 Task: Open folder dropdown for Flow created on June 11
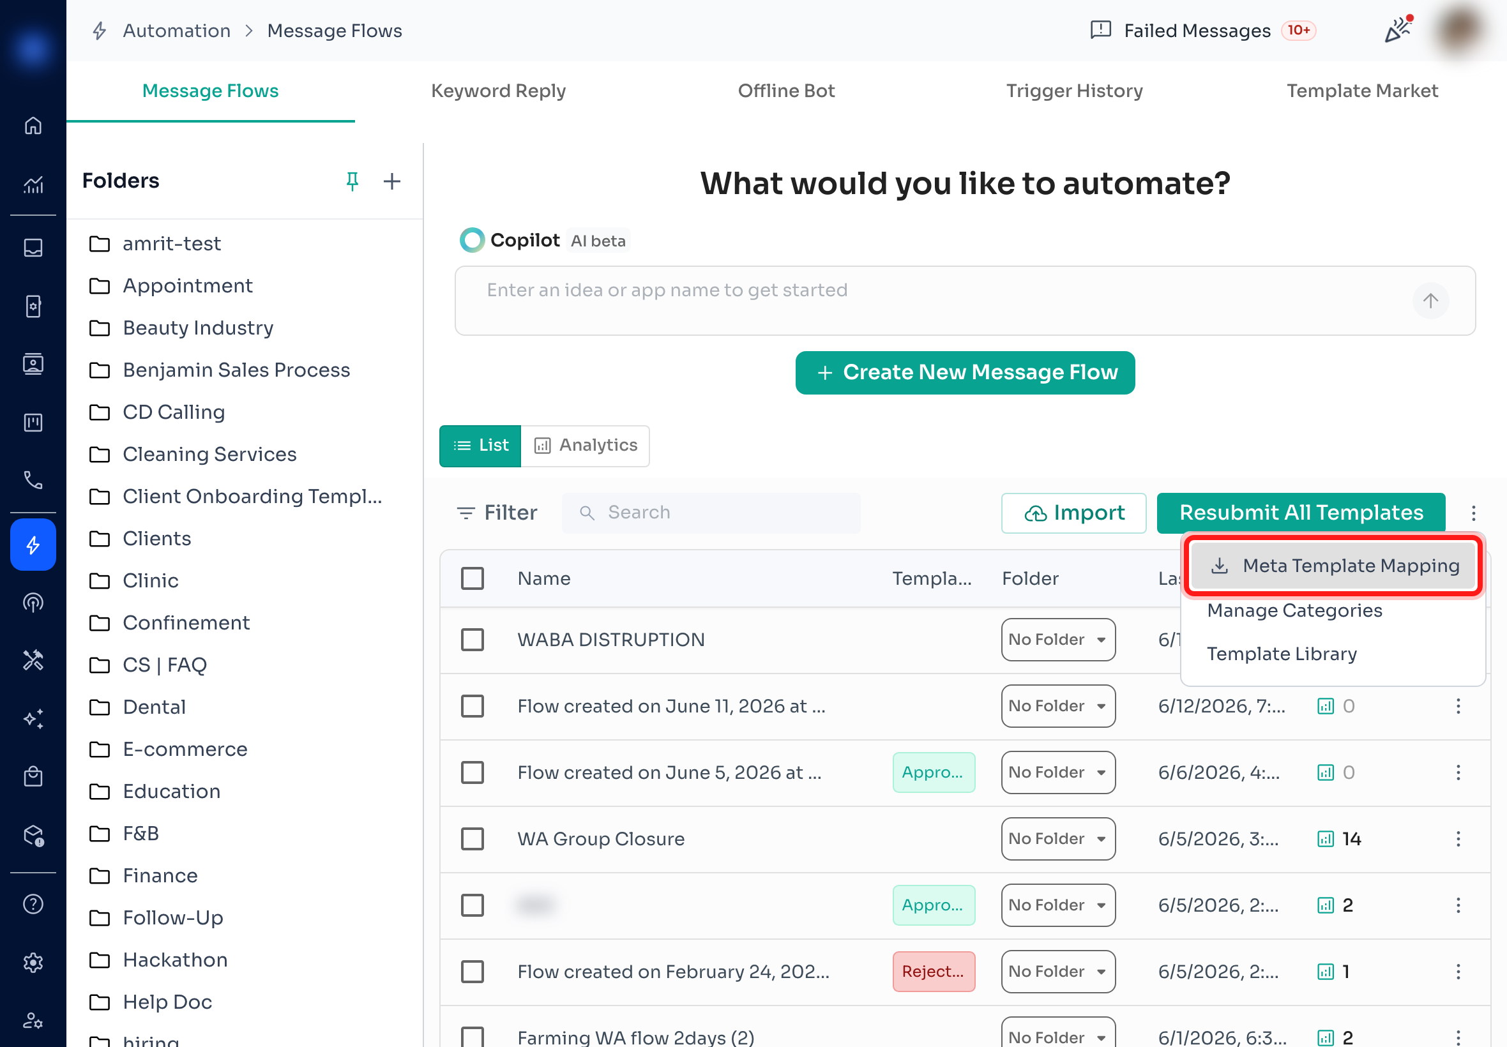click(x=1057, y=707)
